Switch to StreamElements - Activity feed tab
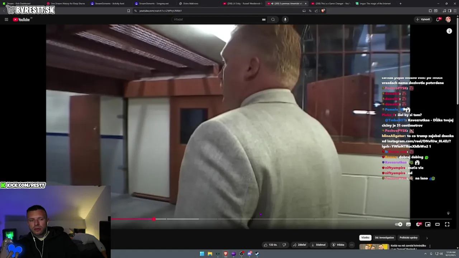The image size is (459, 258). click(110, 4)
